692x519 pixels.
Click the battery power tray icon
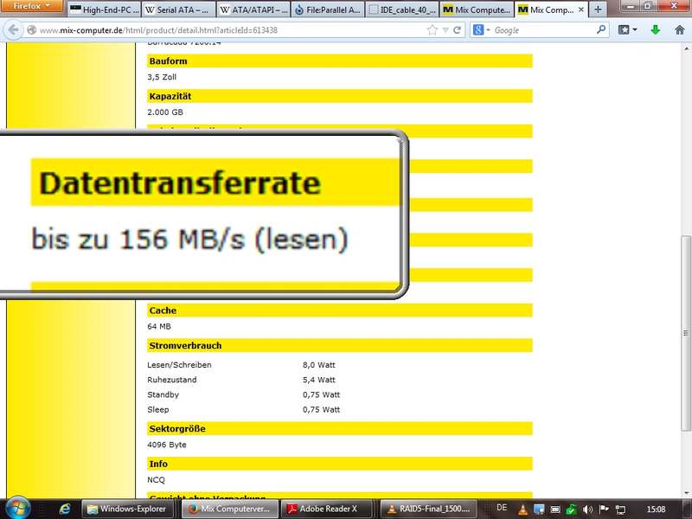[x=555, y=509]
